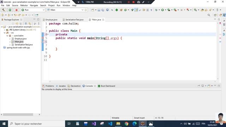Click the Run with Coverage toolbar icon
This screenshot has height=127, width=226.
[x=169, y=10]
